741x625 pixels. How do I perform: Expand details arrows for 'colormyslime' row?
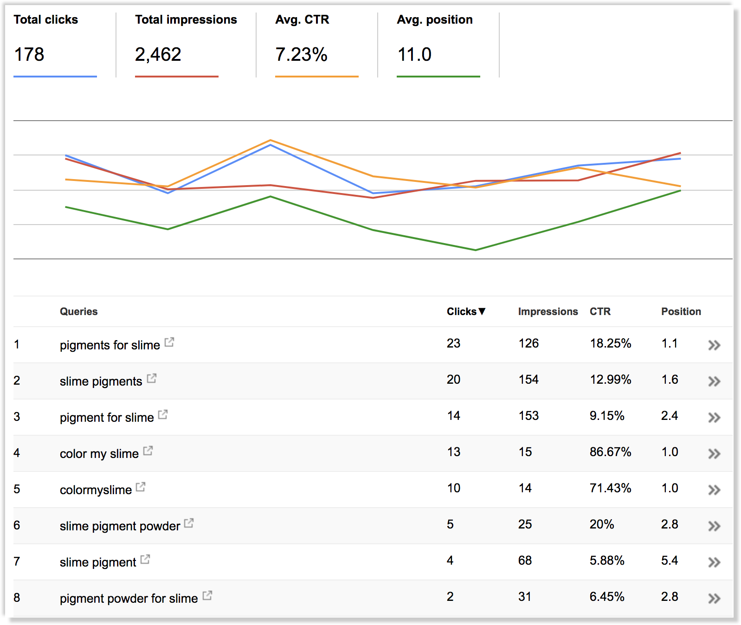click(x=714, y=490)
